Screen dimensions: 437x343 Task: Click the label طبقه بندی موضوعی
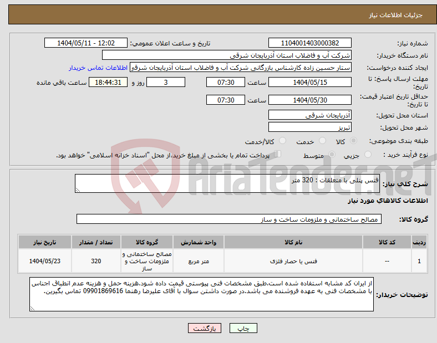pyautogui.click(x=399, y=141)
